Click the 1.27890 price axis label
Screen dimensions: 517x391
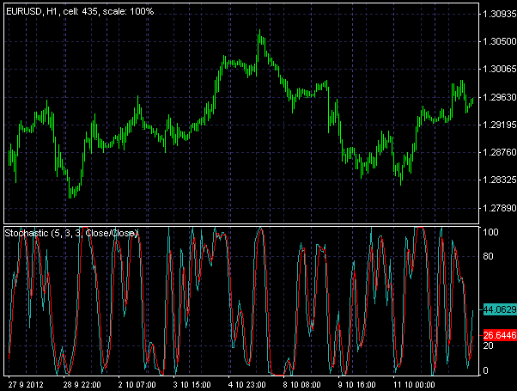click(x=500, y=208)
